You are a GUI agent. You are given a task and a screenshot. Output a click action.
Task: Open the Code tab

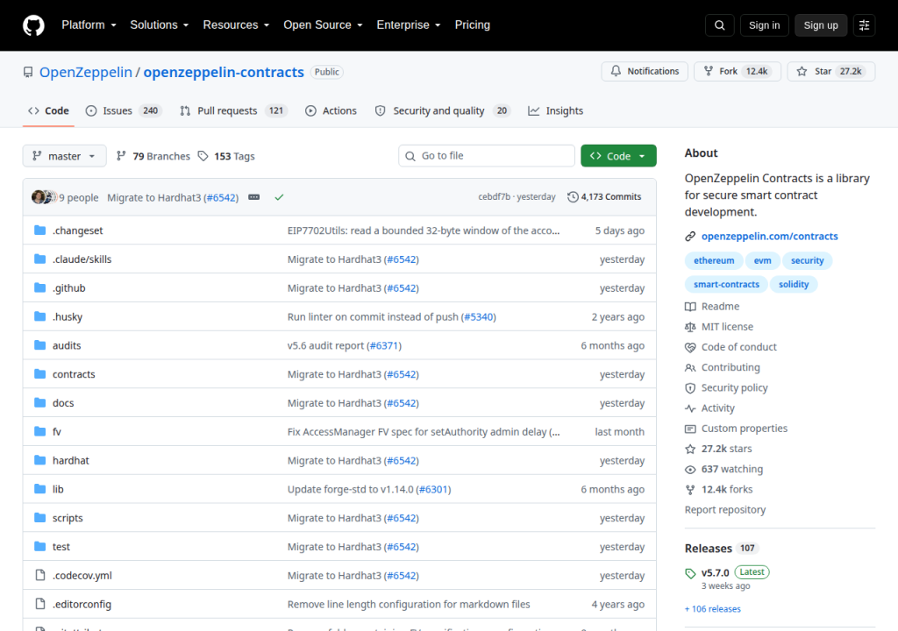(49, 110)
